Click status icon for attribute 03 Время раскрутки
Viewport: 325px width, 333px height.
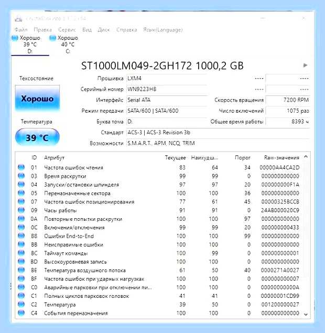[x=21, y=176]
